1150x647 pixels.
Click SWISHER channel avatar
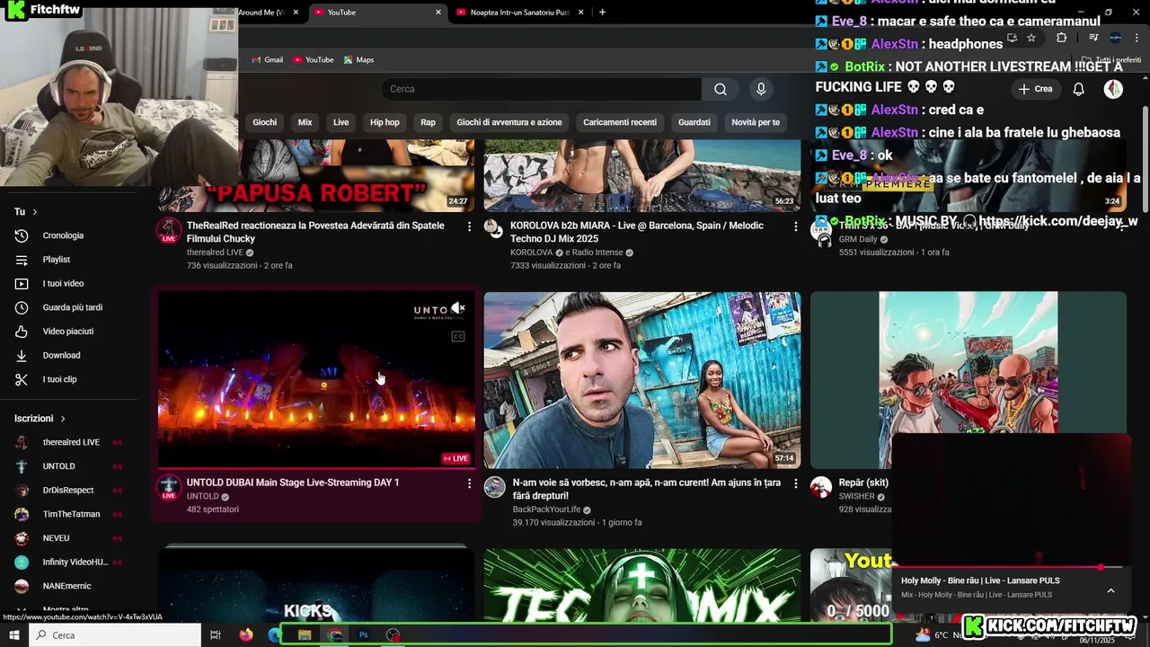(x=821, y=487)
